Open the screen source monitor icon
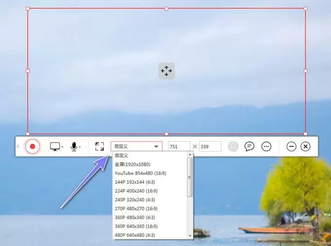This screenshot has height=246, width=331. pos(55,146)
